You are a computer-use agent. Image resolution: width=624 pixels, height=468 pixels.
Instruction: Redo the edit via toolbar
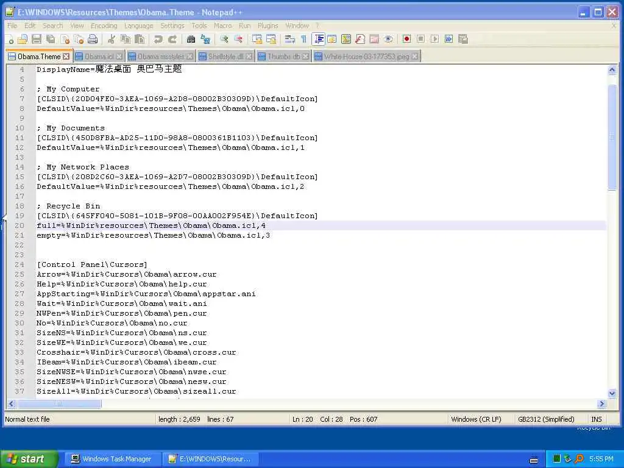(x=172, y=39)
